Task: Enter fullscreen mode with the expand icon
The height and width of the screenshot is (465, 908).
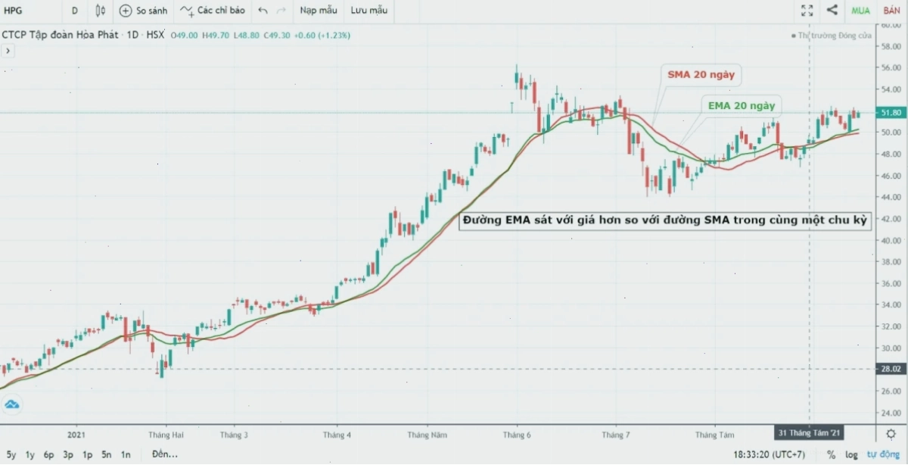Action: point(807,11)
